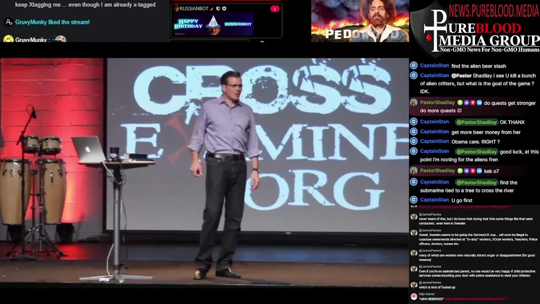This screenshot has height=304, width=540.
Task: Click the purple crown badge in the 'do quests' row
Action: coord(467,103)
